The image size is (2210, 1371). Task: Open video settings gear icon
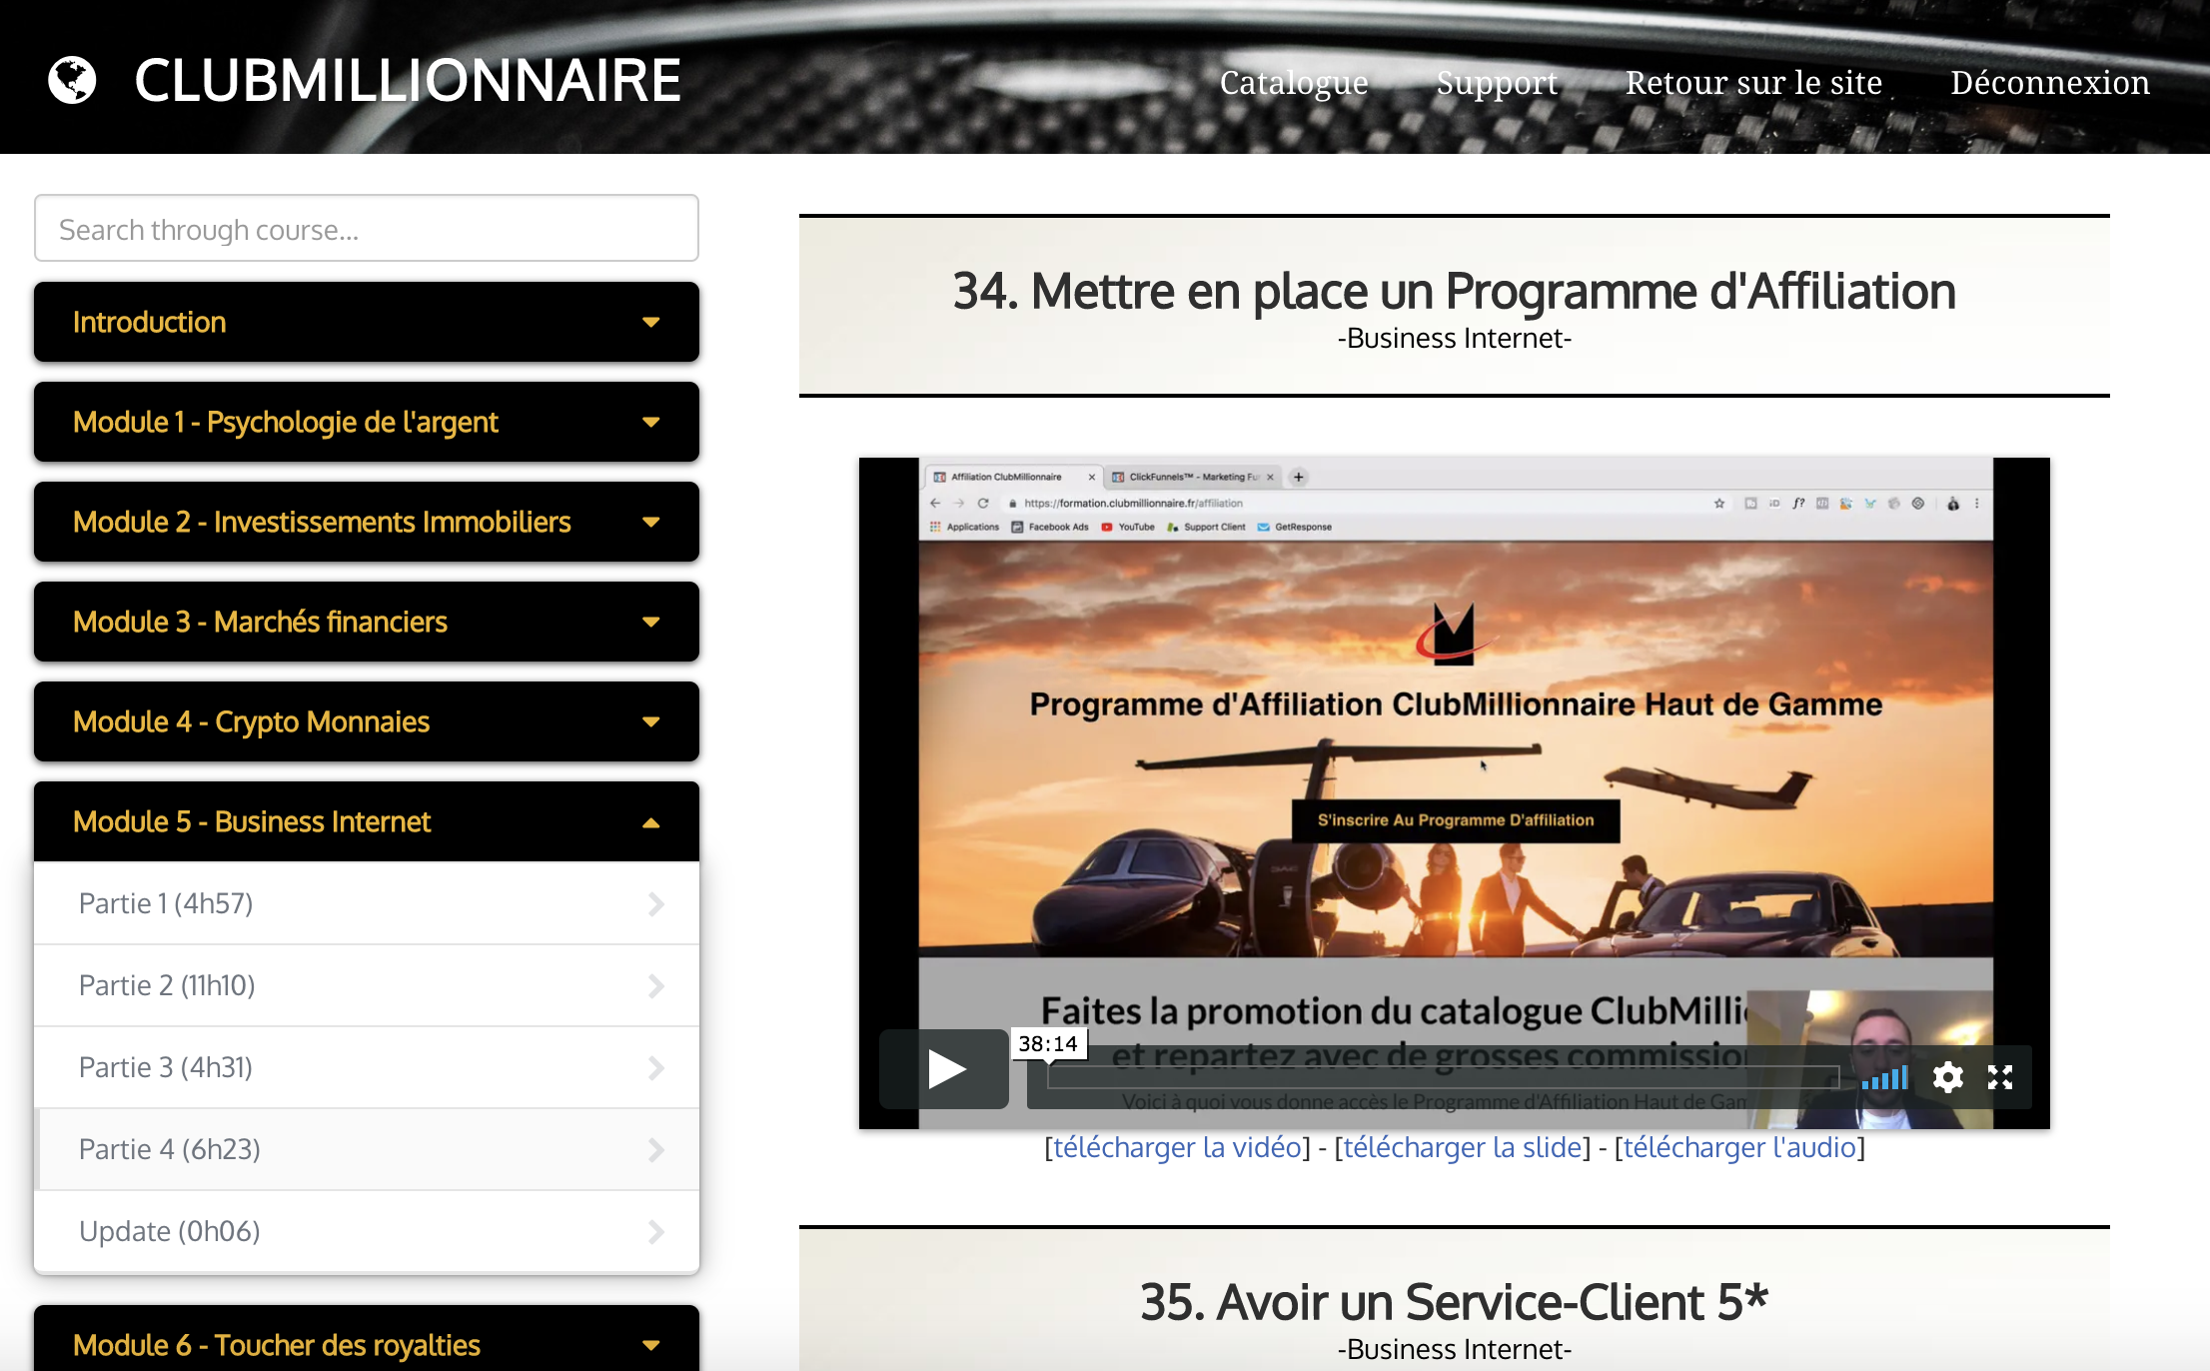1947,1077
